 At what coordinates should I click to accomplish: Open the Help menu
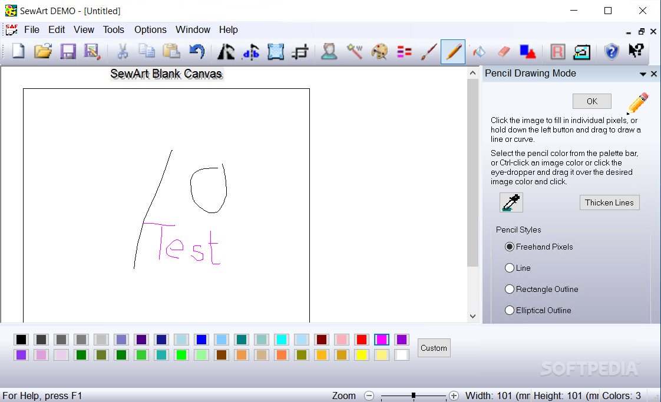(x=228, y=29)
